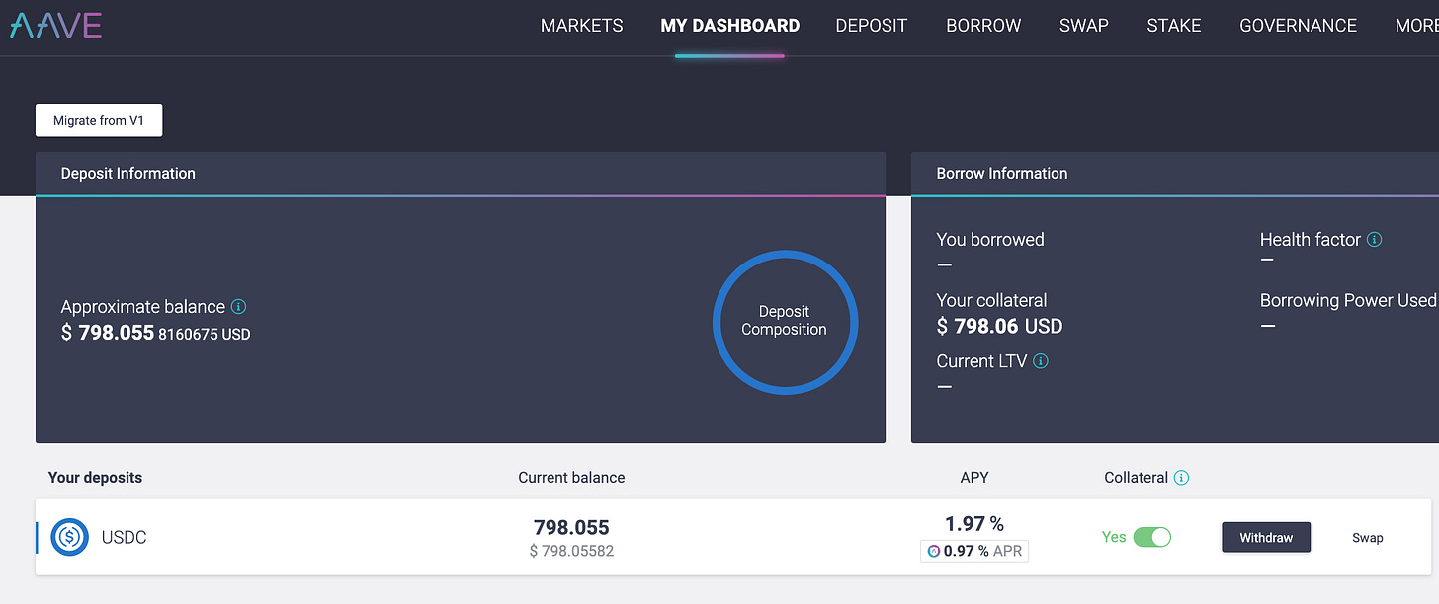Open the Swap menu item
Image resolution: width=1439 pixels, height=604 pixels.
(1084, 26)
